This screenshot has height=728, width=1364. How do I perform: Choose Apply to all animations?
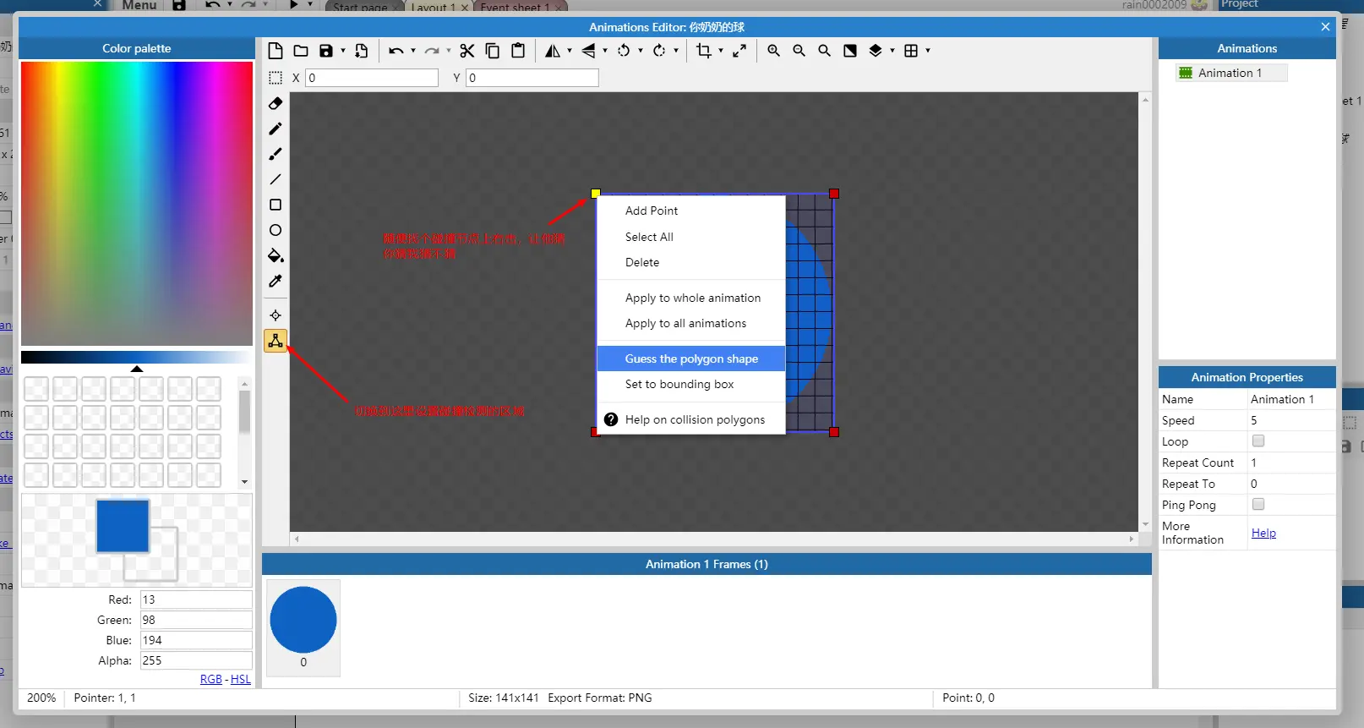pyautogui.click(x=691, y=323)
